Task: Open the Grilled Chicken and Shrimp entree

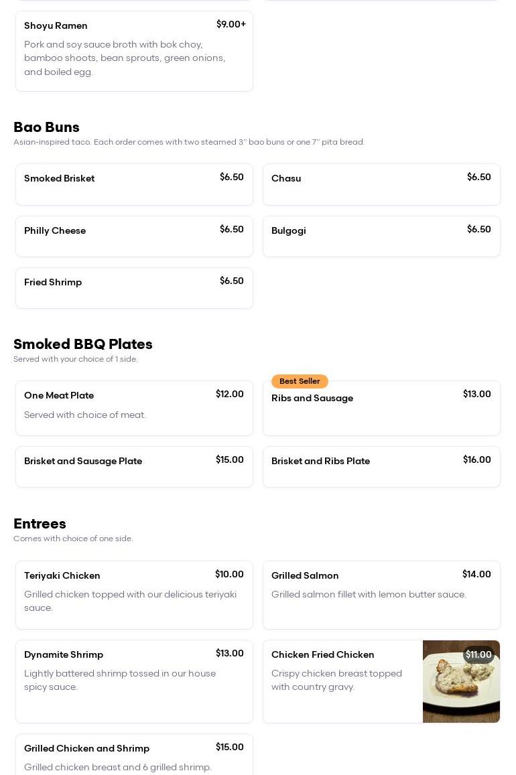Action: (134, 756)
